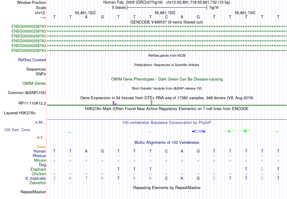Click the Scale label on the left
Screen dimensions: 287x199
point(41,8)
